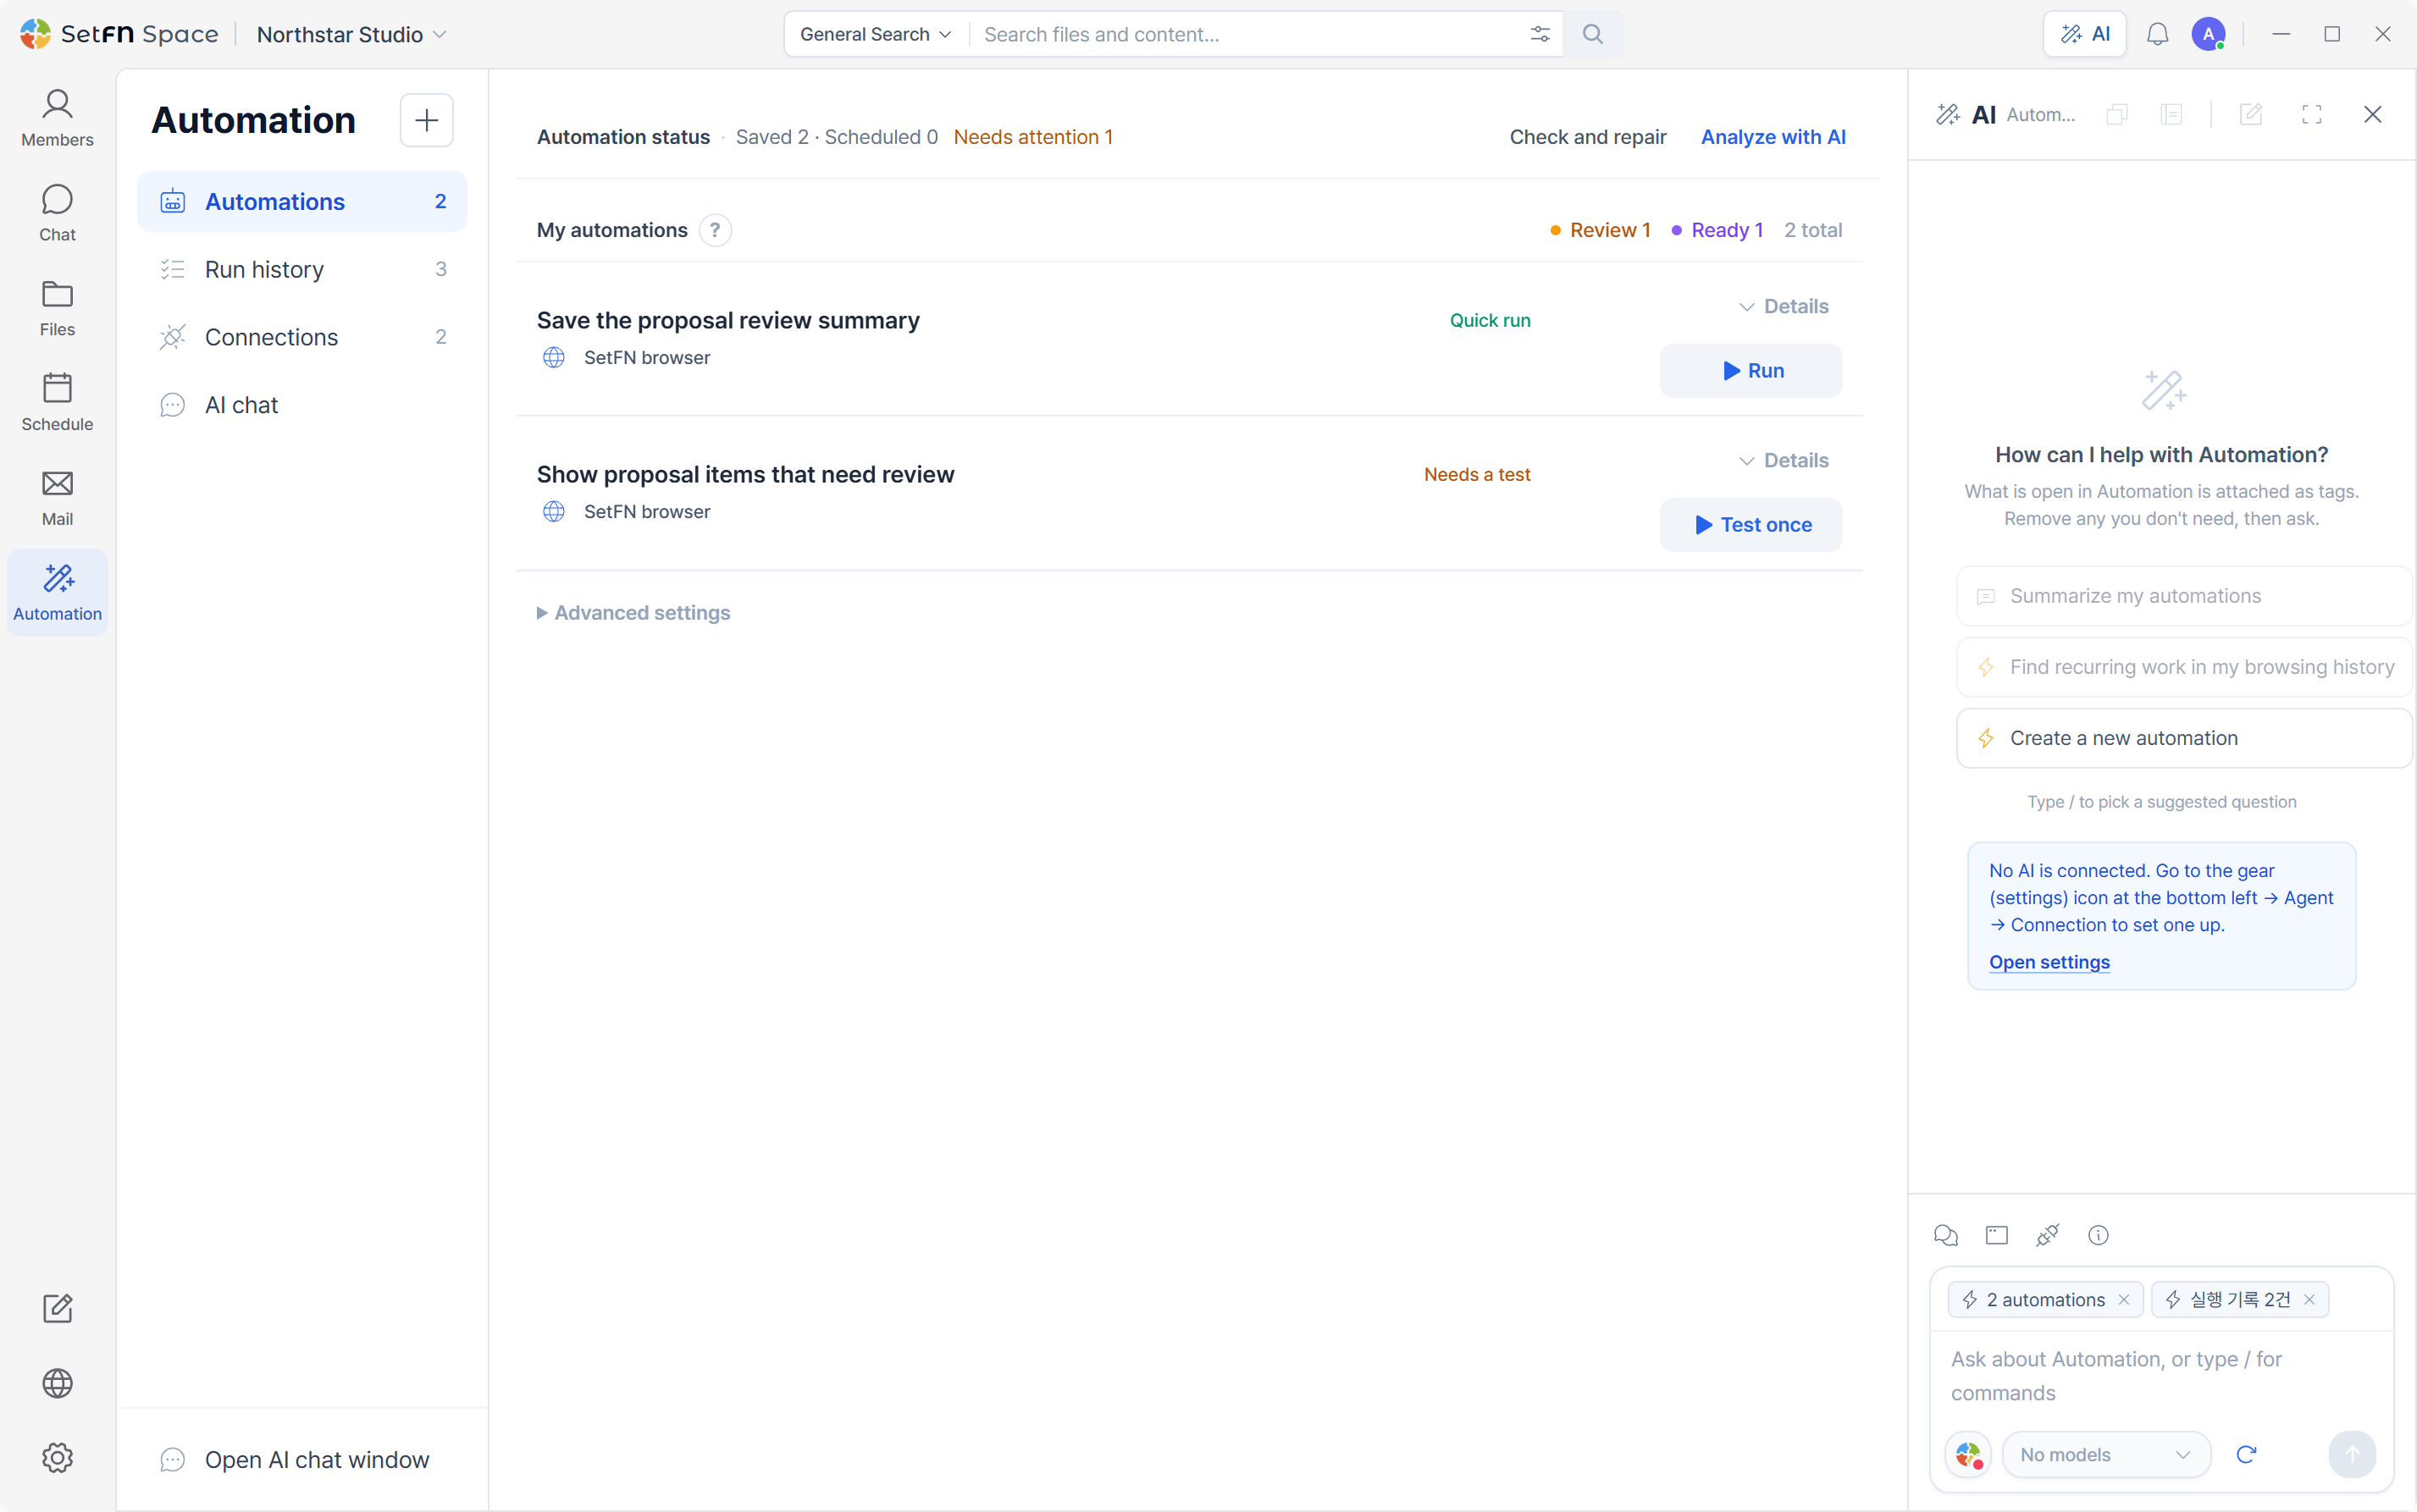
Task: Click the conversations icon above the AI input
Action: [x=1946, y=1235]
